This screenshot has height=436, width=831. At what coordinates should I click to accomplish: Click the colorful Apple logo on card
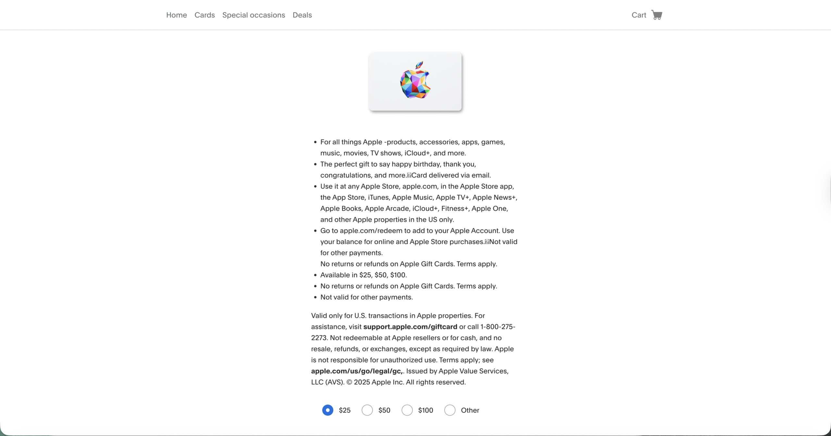(x=415, y=80)
